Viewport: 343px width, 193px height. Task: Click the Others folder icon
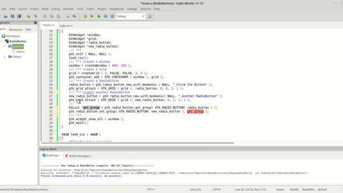10,57
